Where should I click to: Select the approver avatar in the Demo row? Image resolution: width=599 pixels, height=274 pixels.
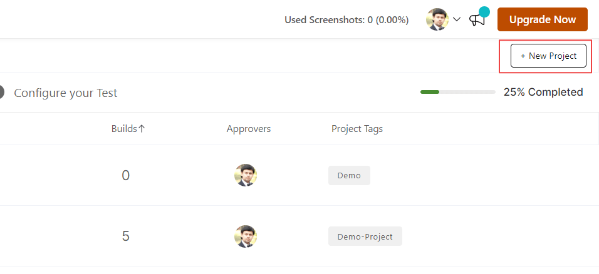point(246,175)
